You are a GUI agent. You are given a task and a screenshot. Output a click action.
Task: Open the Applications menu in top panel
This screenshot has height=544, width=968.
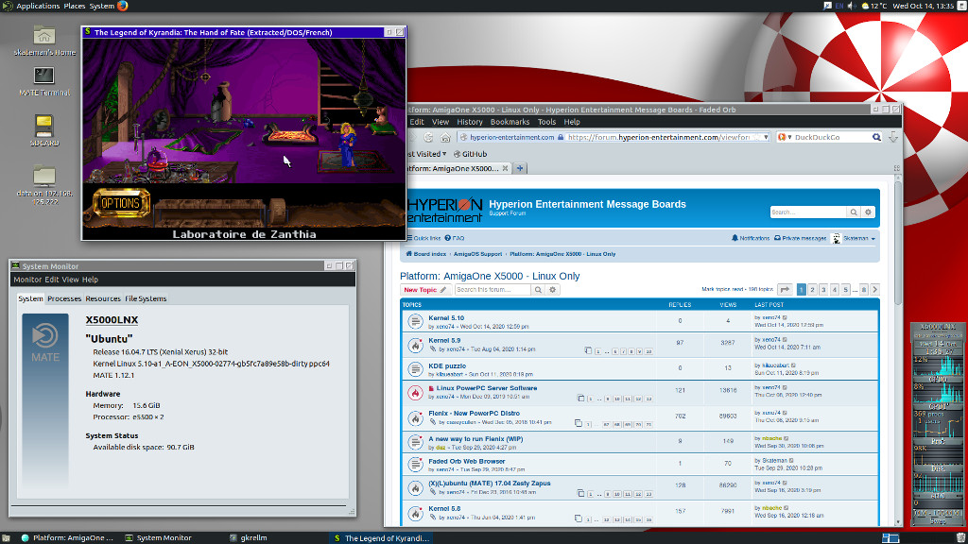38,7
